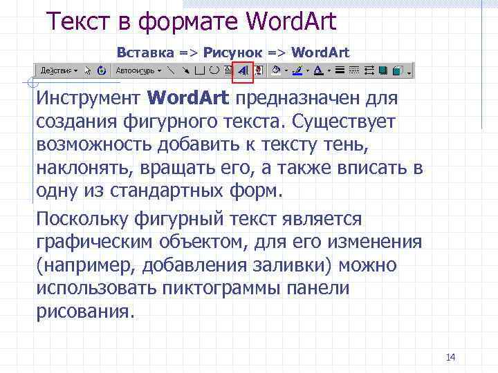
Task: Click the slide title 'Текст в формате WordArt'
Action: click(x=191, y=21)
